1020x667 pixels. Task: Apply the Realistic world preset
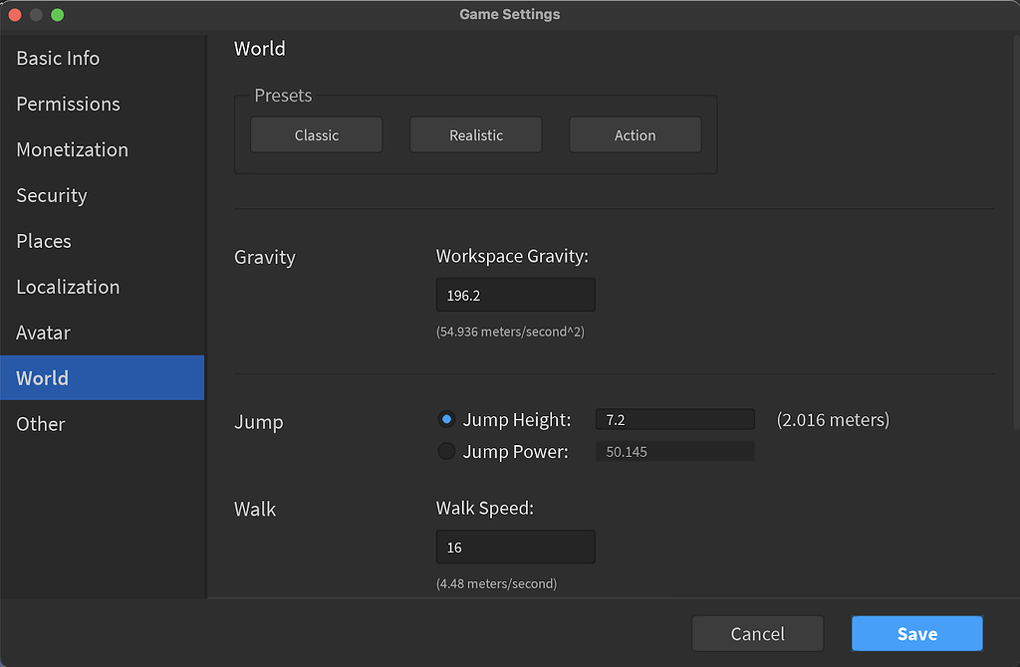475,135
